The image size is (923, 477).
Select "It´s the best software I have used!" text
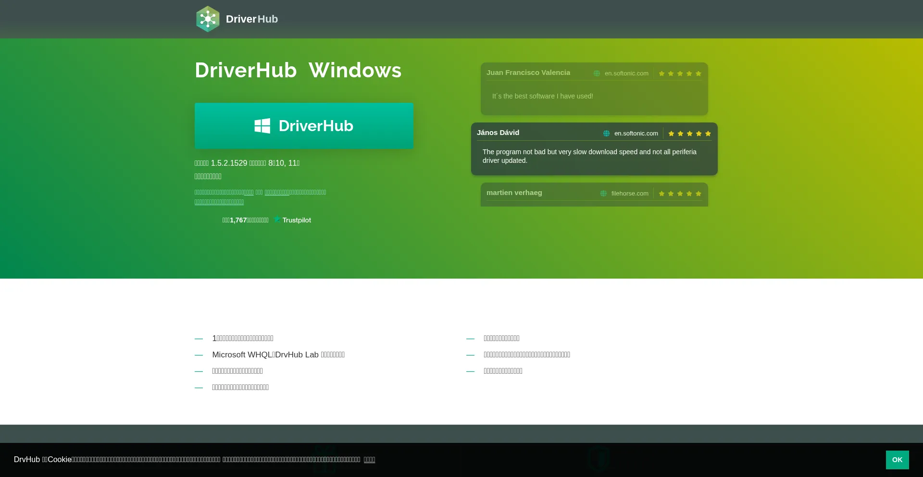coord(543,96)
